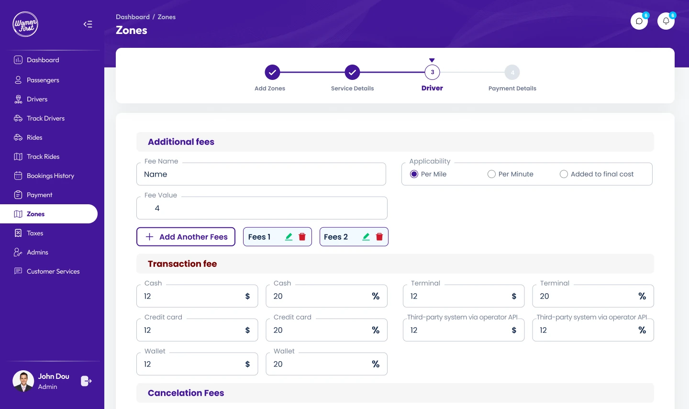This screenshot has width=689, height=409.
Task: Open Track Rides from sidebar
Action: (x=43, y=156)
